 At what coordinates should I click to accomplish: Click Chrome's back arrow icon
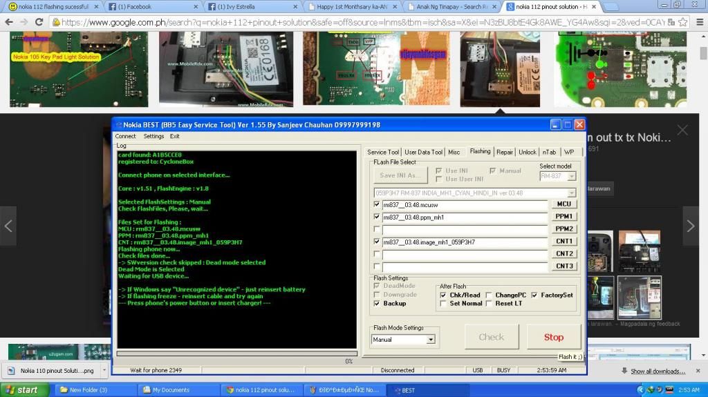10,22
